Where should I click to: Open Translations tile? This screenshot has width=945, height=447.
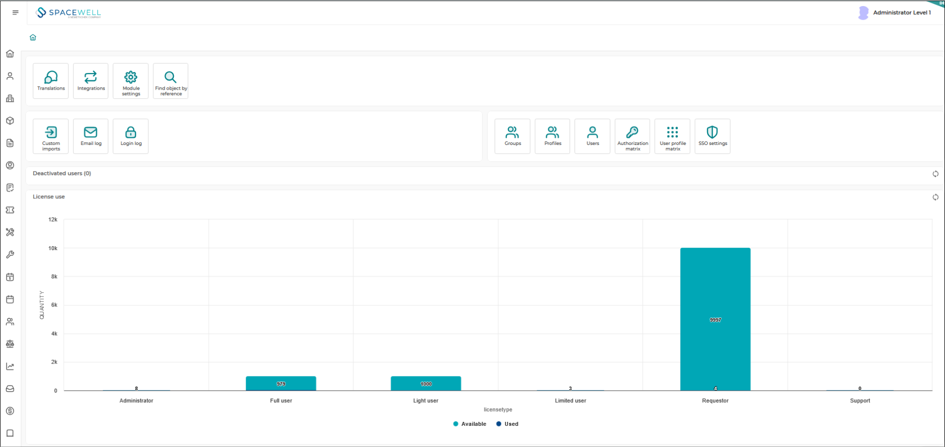(51, 81)
